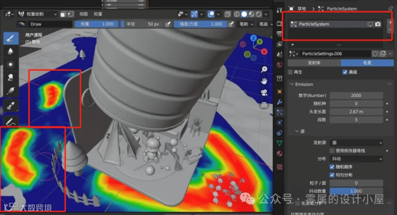397x215 pixels.
Task: Open the Particle properties tab
Action: [x=280, y=112]
